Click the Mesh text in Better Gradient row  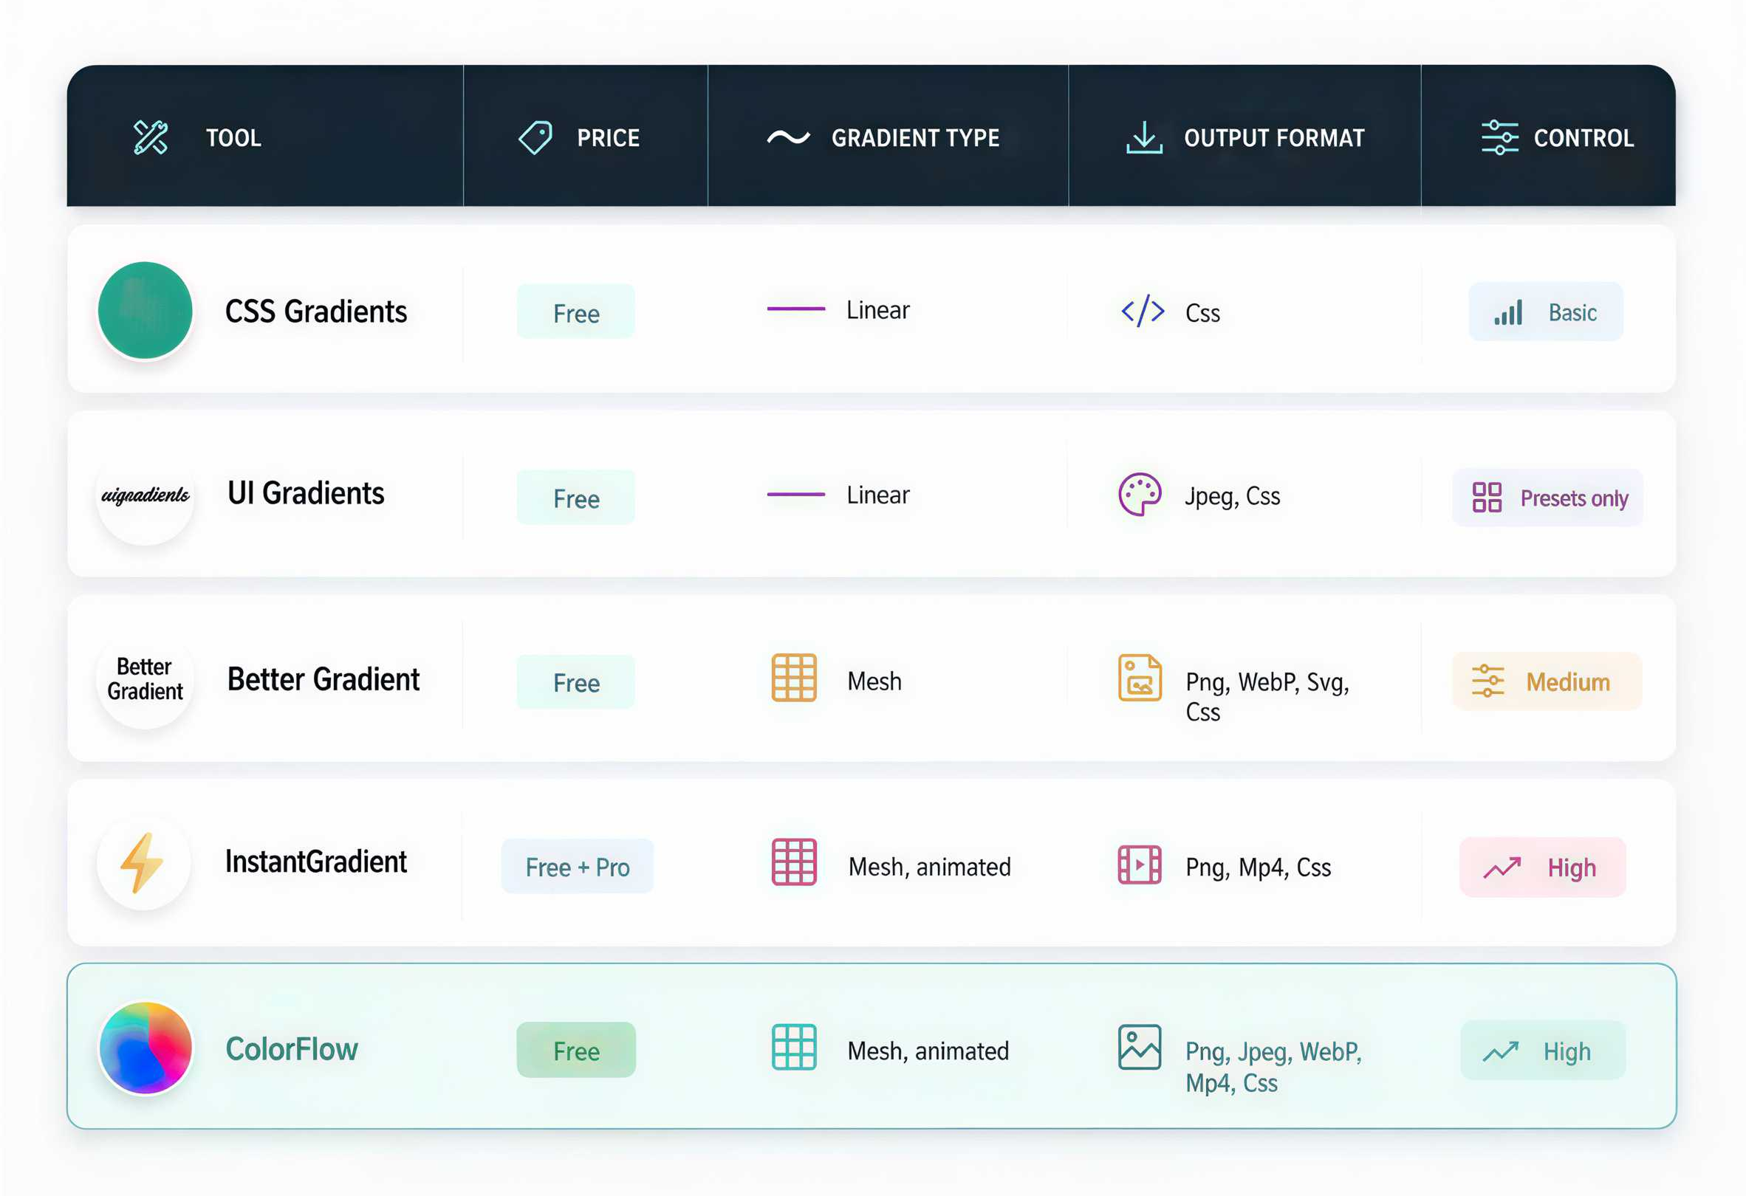[x=874, y=681]
